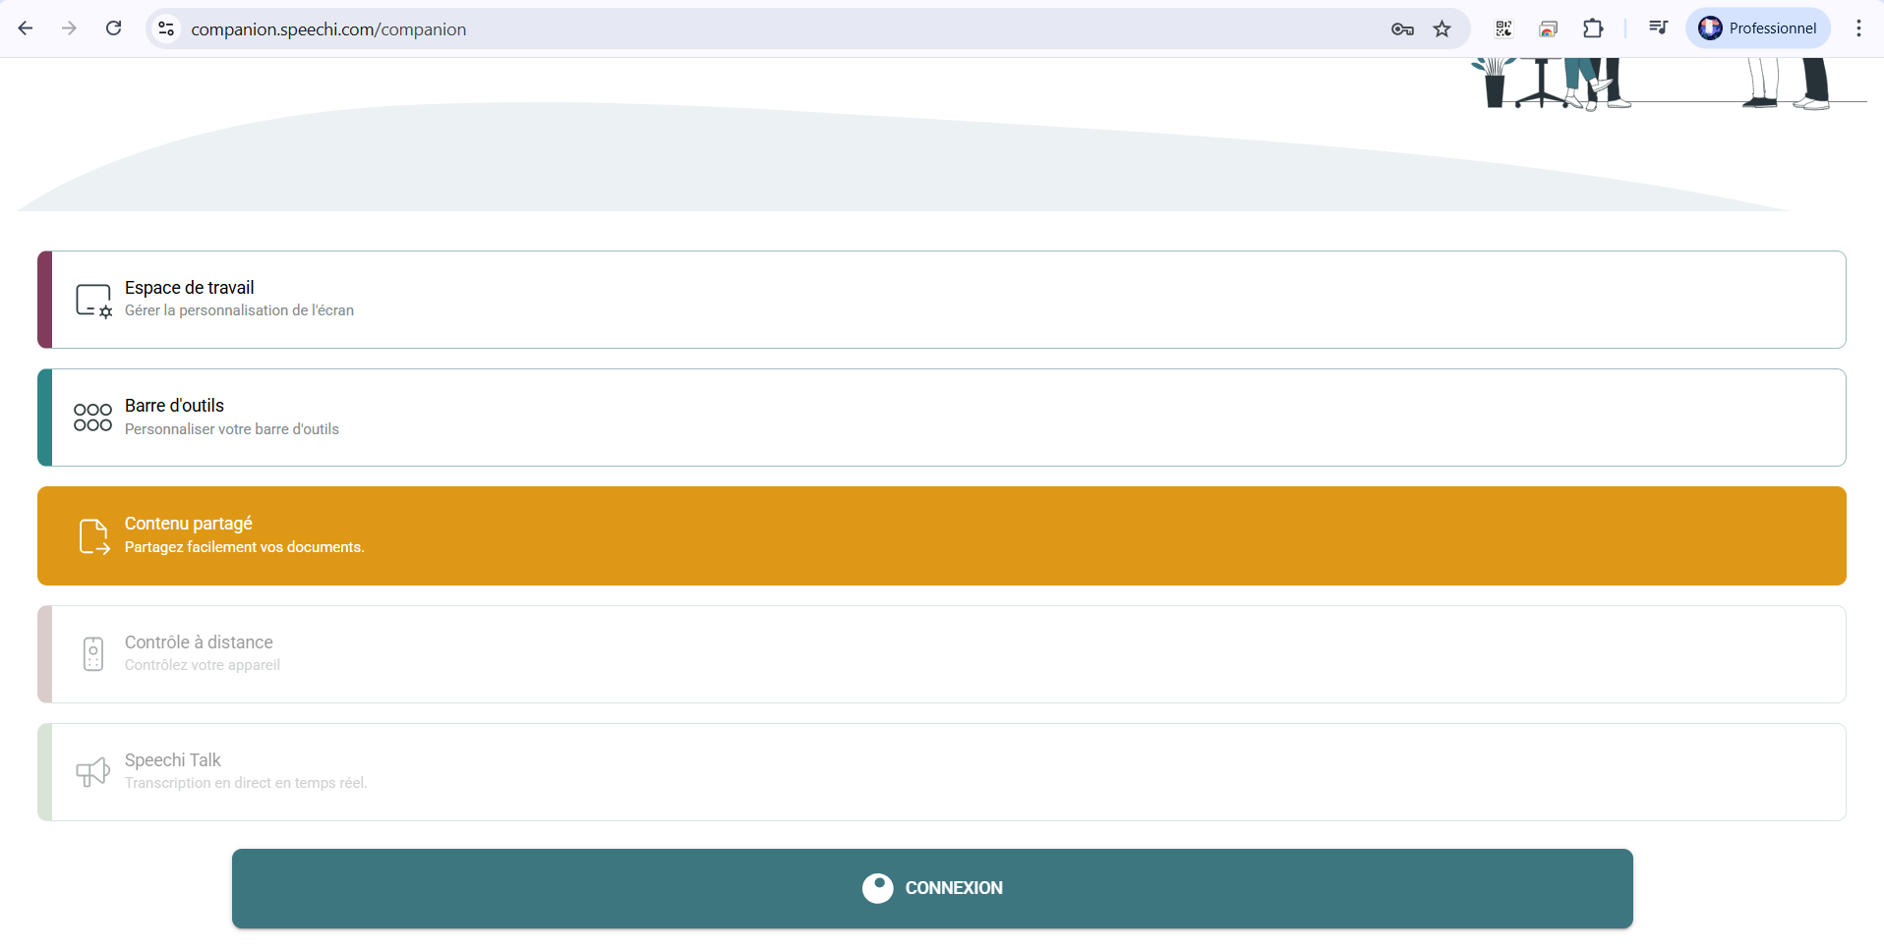Open the media controls music icon

(1658, 28)
